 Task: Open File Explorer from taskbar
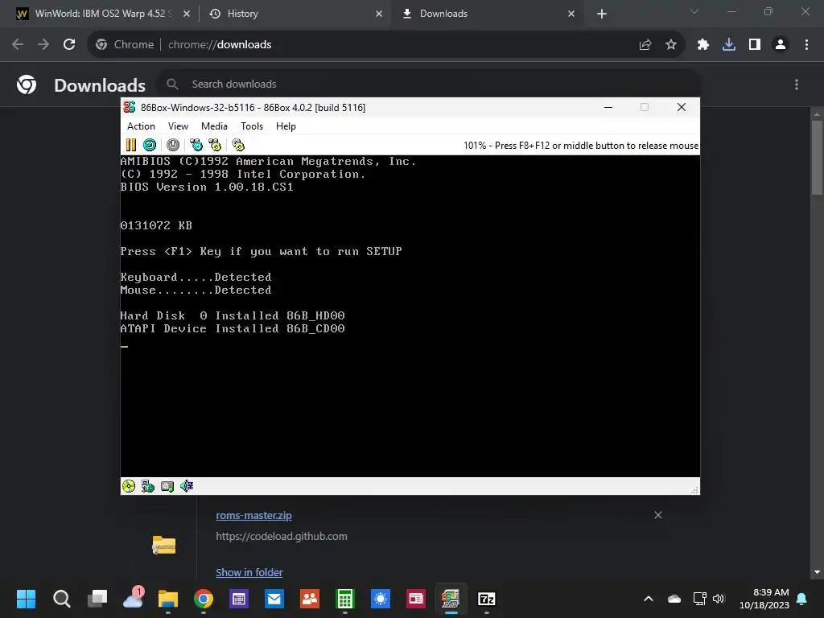pos(168,599)
